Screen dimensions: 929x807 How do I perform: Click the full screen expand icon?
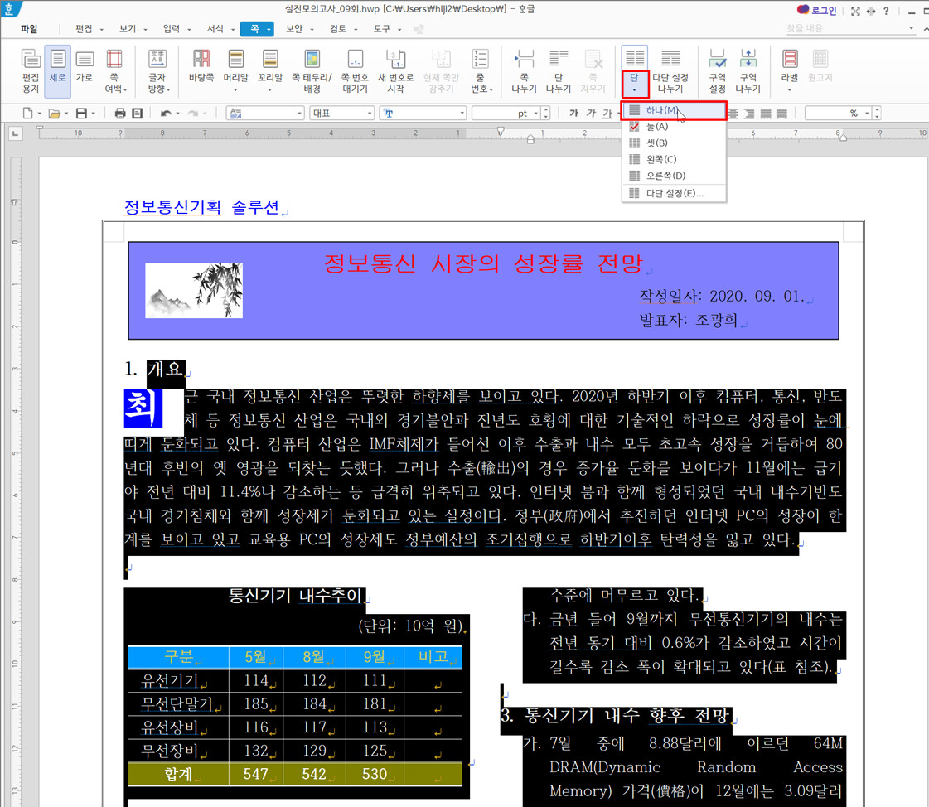coord(855,12)
